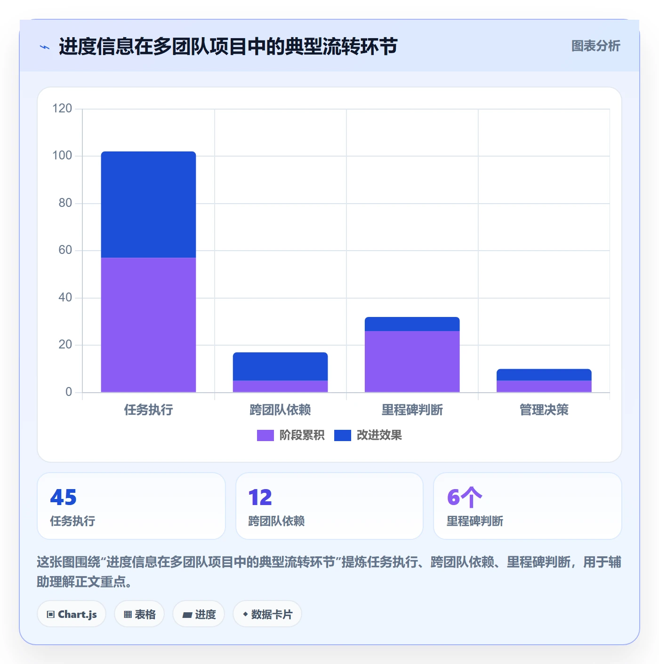Screen dimensions: 659x664
Task: Click the progress icon in 进度 tag
Action: point(187,615)
